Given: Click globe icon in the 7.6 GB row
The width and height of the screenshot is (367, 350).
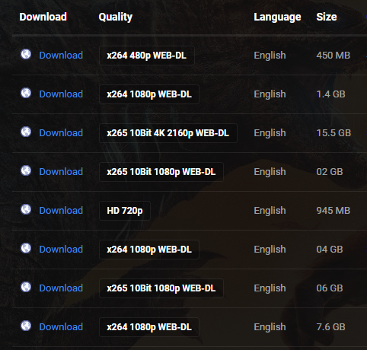Looking at the screenshot, I should coord(26,326).
